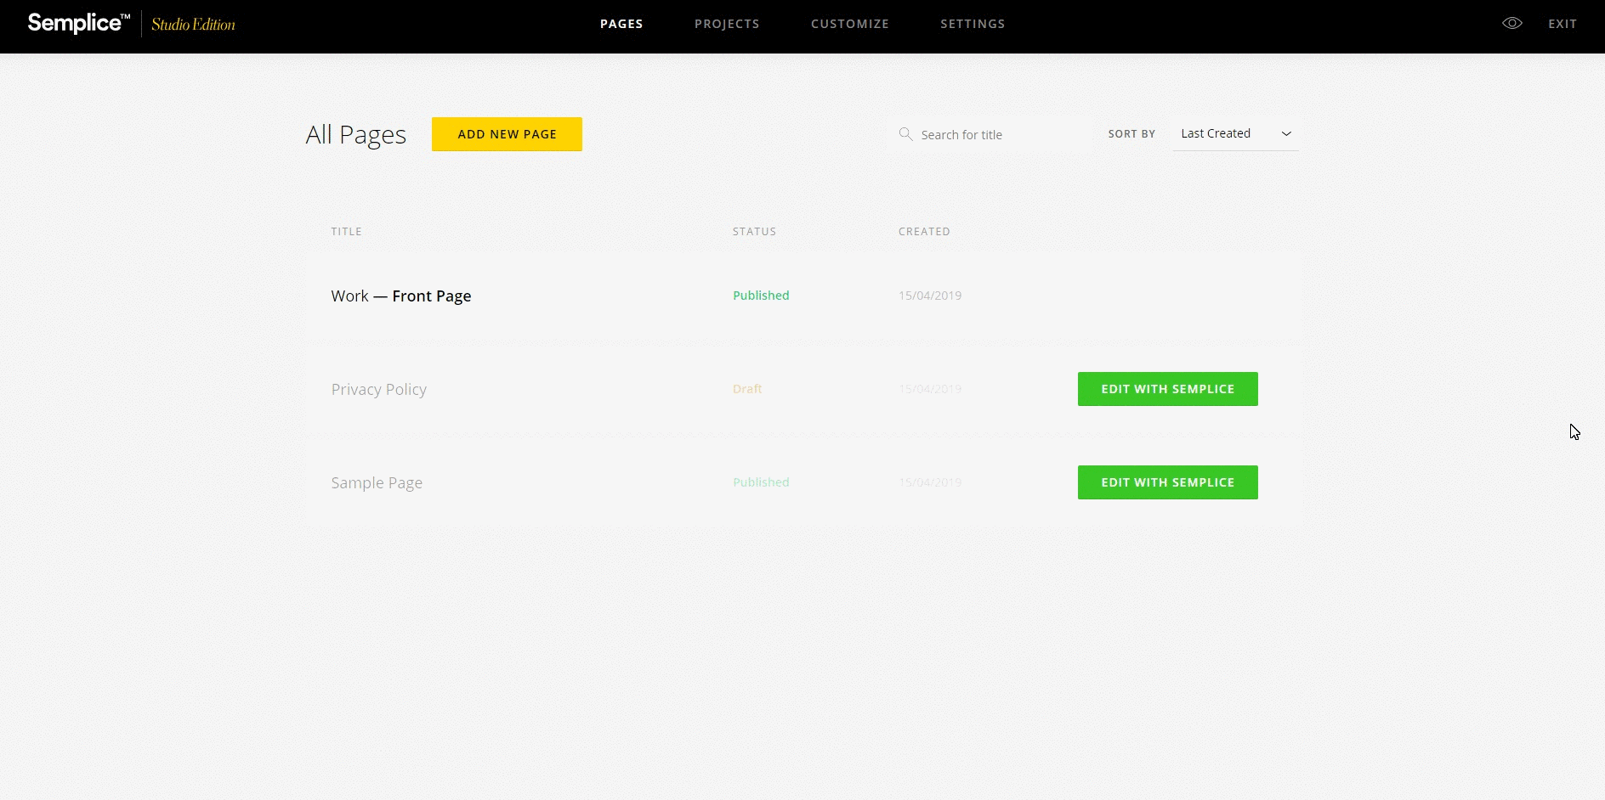Viewport: 1605px width, 800px height.
Task: Click the preview eye icon
Action: coord(1512,23)
